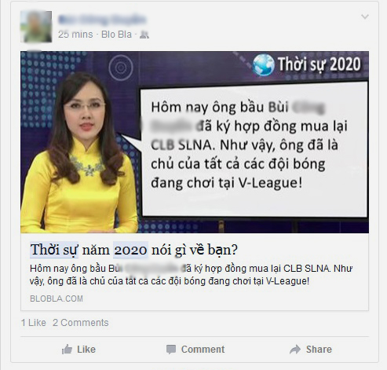Open headline Thời sự năm 2020 nói gì về bạn?

coord(133,250)
